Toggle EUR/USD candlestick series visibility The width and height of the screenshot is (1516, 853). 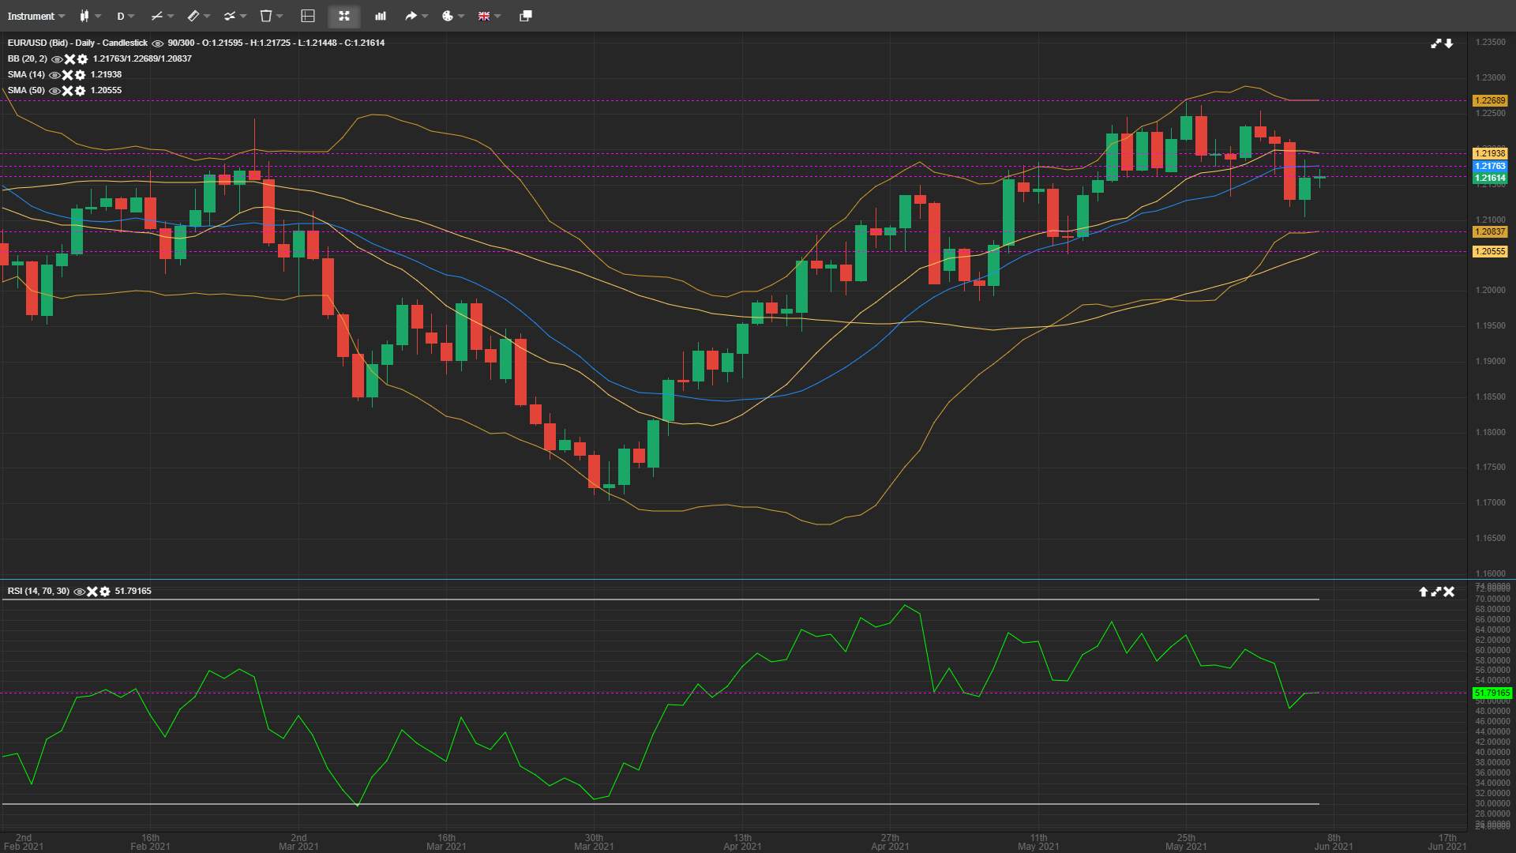157,43
